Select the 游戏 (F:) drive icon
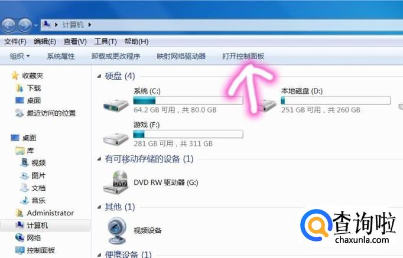 (x=116, y=139)
